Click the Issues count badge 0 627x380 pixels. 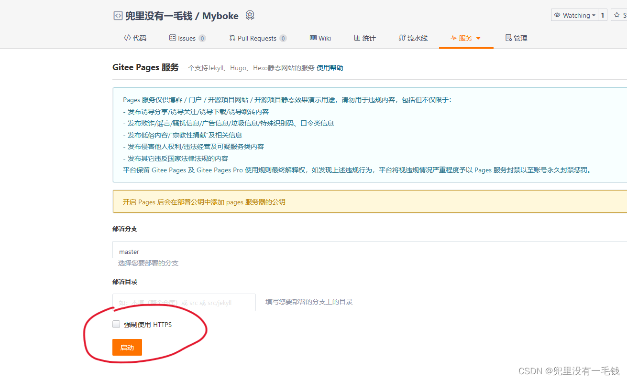pyautogui.click(x=202, y=38)
